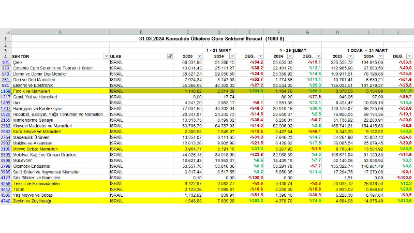Select row 1168 header
The image size is (414, 233).
[x=5, y=91]
